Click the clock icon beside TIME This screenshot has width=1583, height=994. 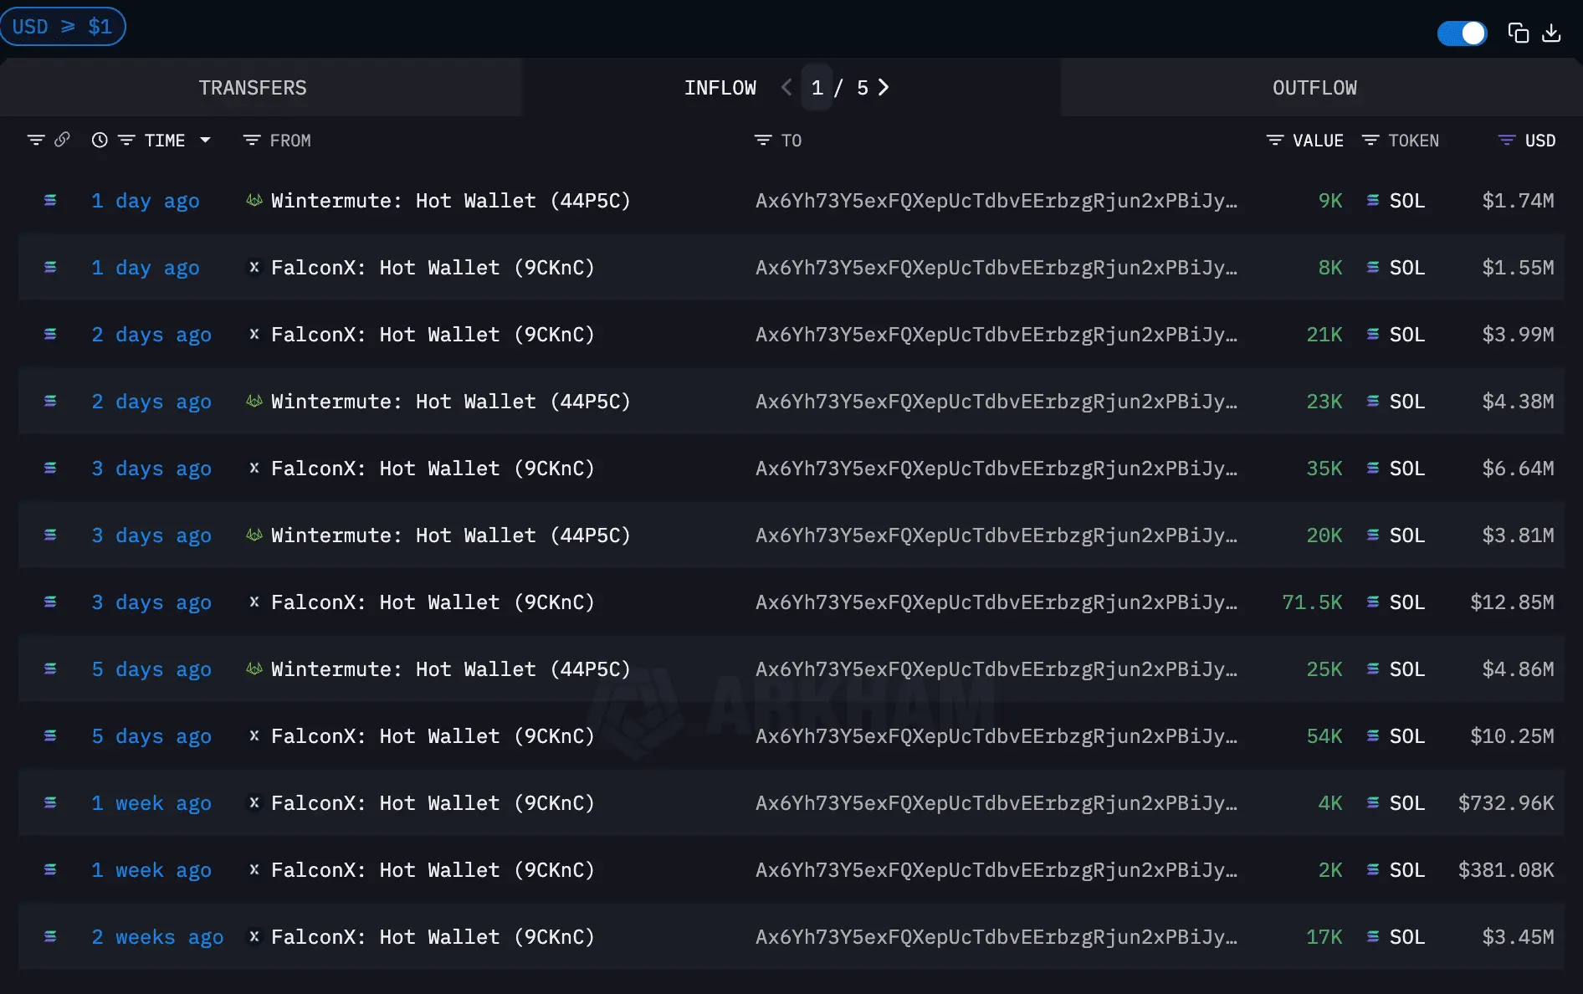pyautogui.click(x=100, y=141)
